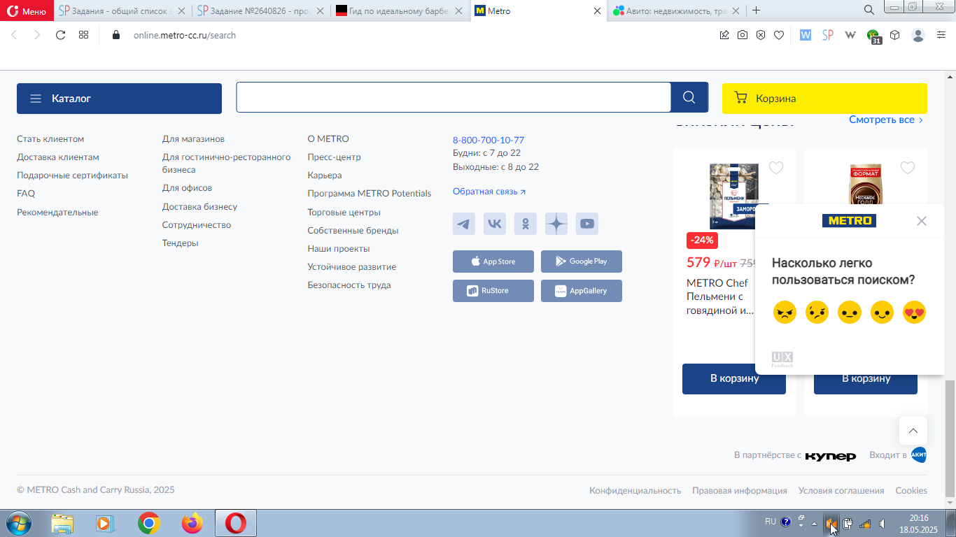956x537 pixels.
Task: Open the Каталог menu button
Action: pyautogui.click(x=119, y=99)
